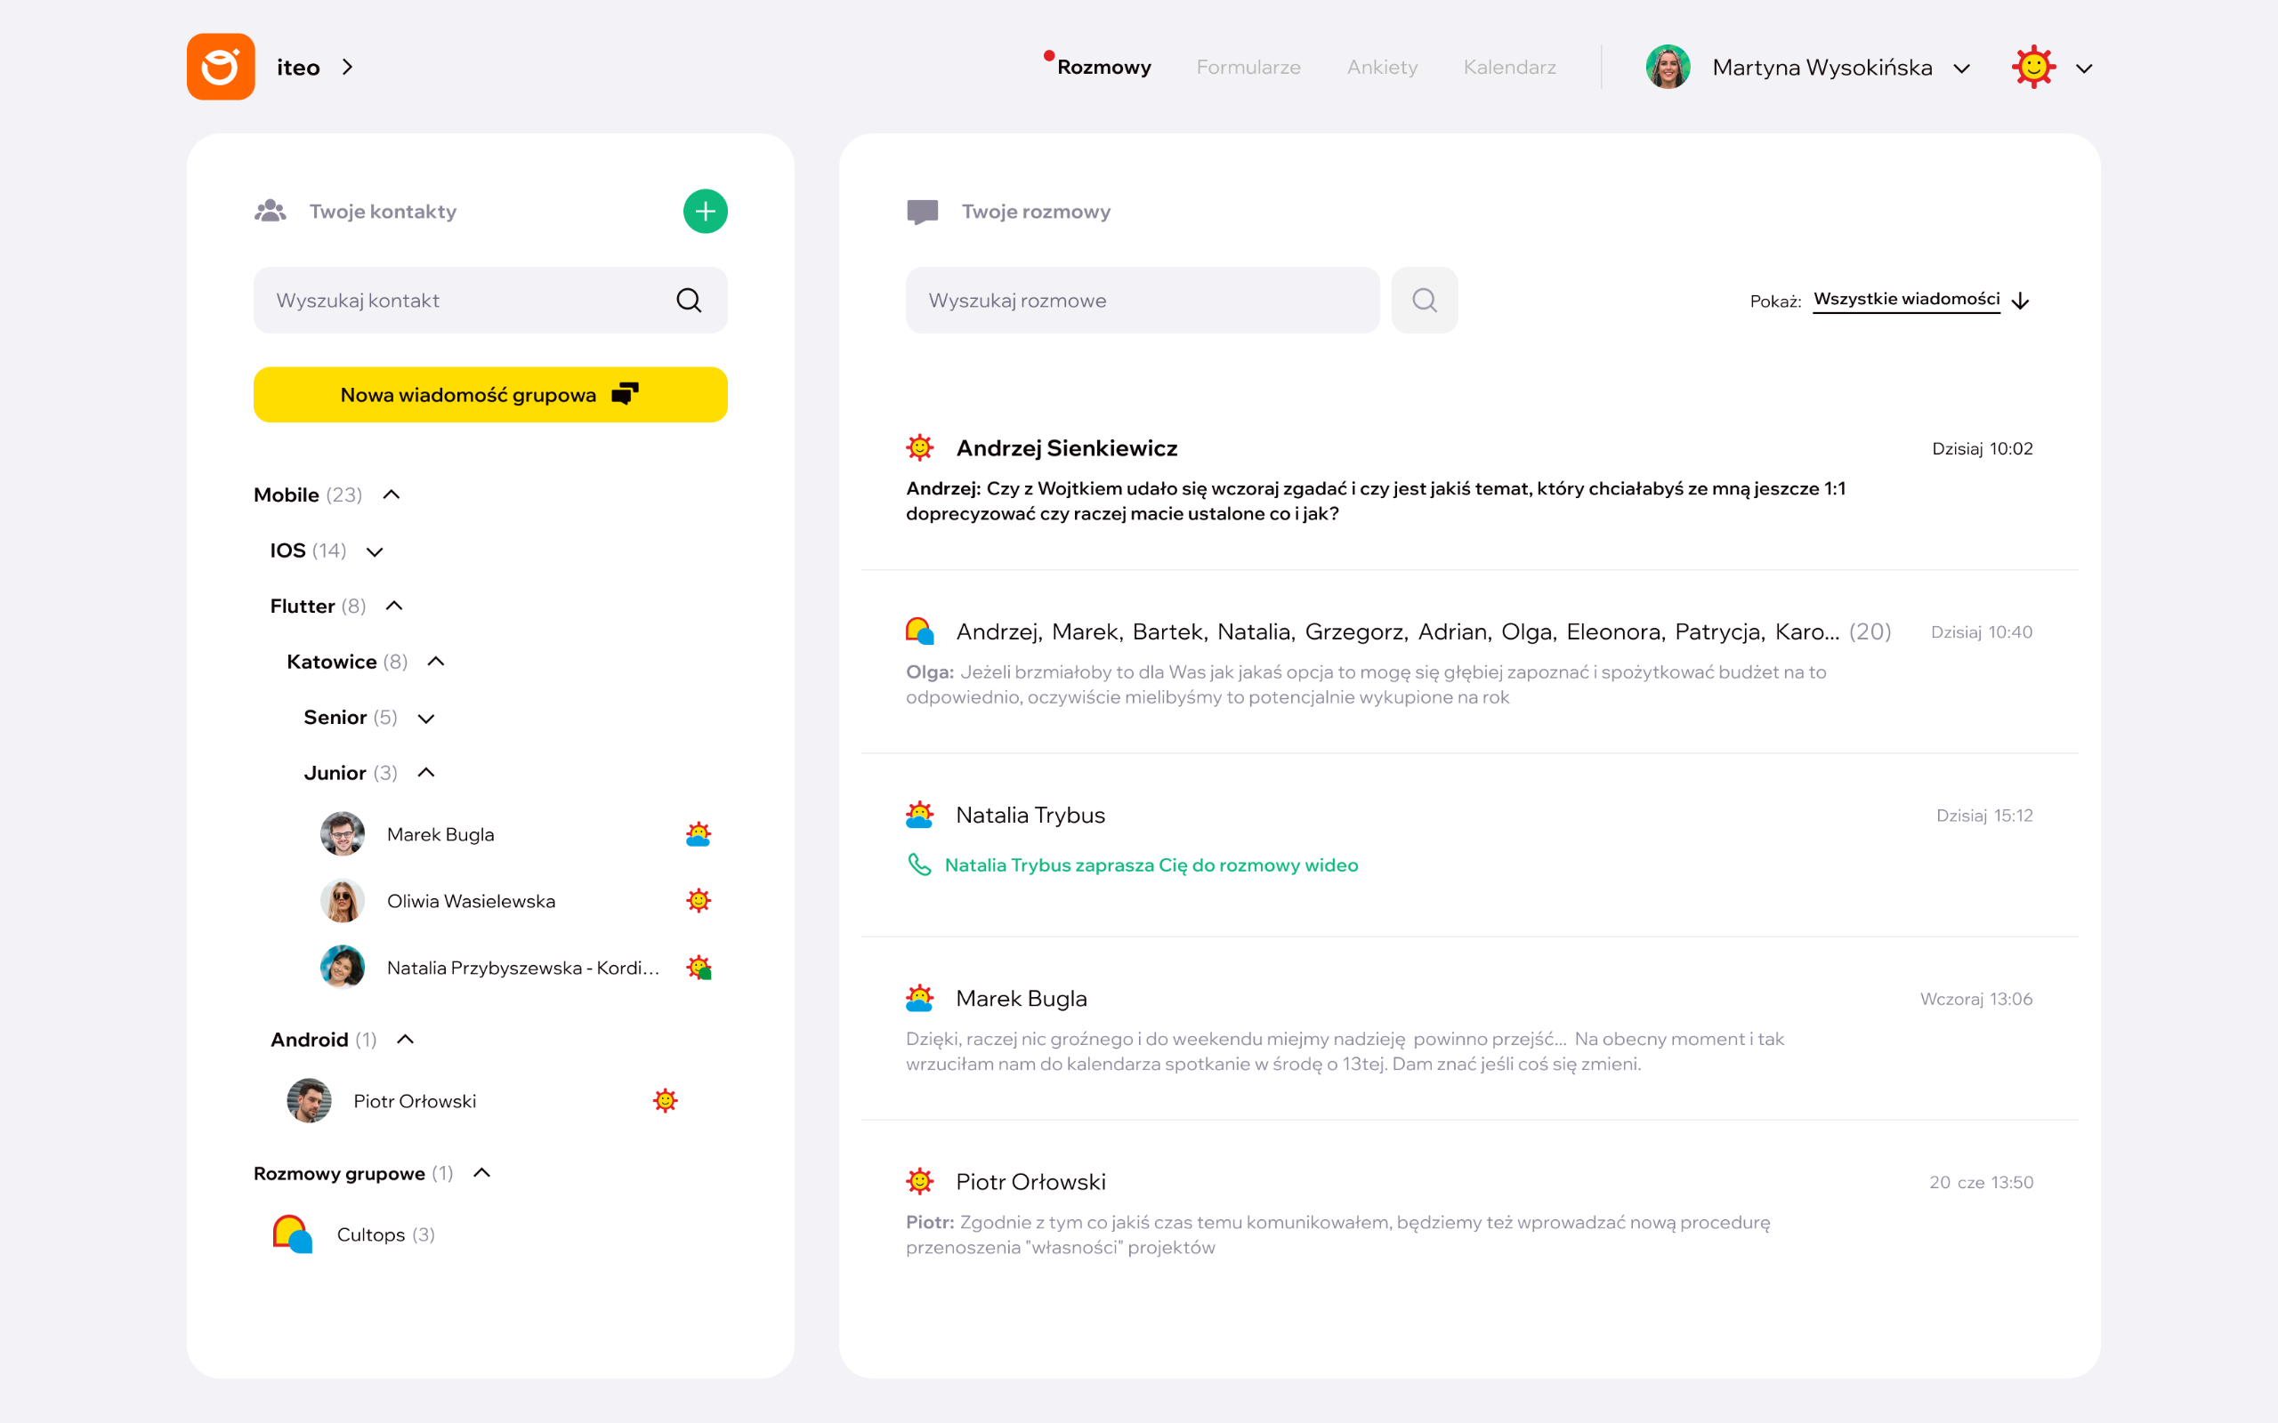Image resolution: width=2278 pixels, height=1423 pixels.
Task: Click Olga's message preview starting with Jeżeli brzmiałoby
Action: [x=1366, y=684]
